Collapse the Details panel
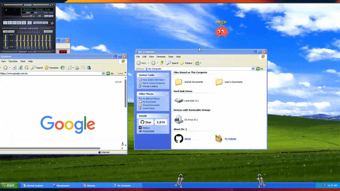This screenshot has height=191, width=340. pyautogui.click(x=167, y=116)
